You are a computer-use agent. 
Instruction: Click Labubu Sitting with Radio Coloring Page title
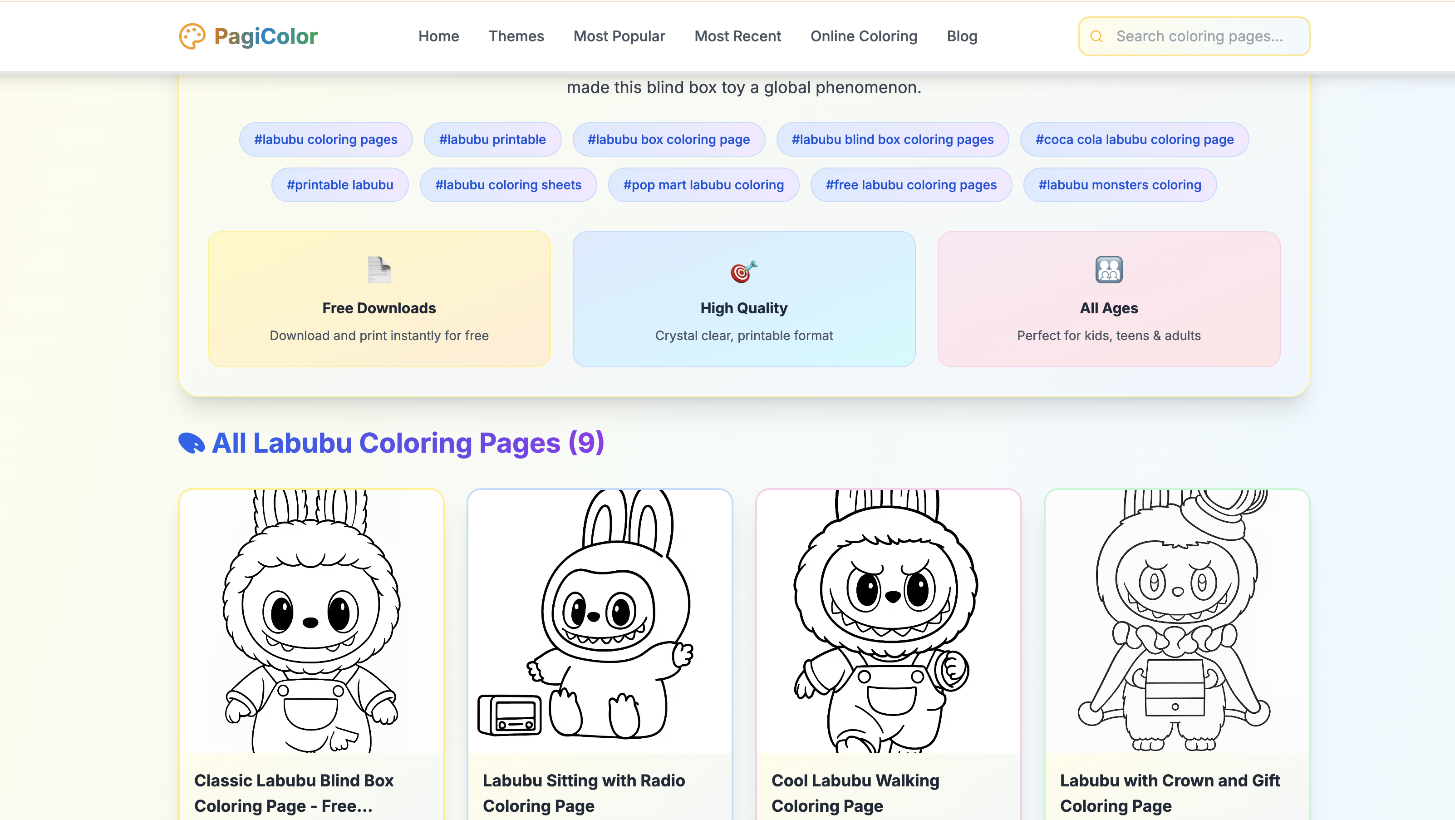click(x=584, y=793)
